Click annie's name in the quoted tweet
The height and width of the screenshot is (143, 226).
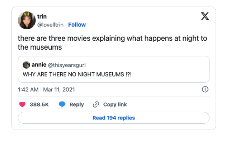pyautogui.click(x=38, y=65)
